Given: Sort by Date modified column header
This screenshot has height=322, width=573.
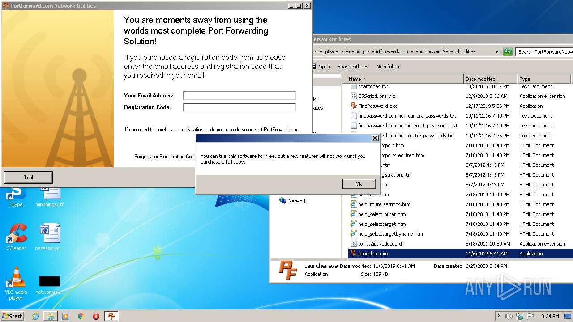Looking at the screenshot, I should coord(490,79).
